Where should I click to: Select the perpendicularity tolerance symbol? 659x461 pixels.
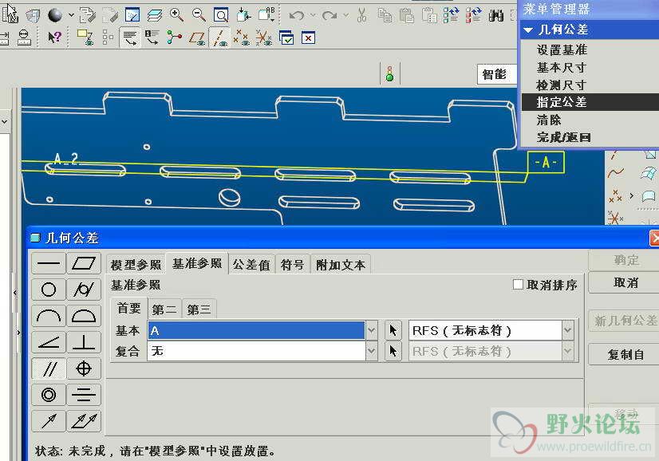(84, 342)
